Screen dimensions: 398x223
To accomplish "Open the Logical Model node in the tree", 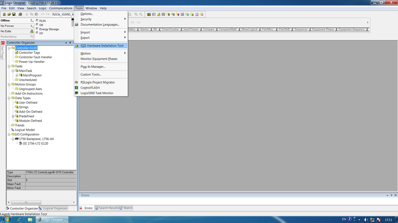I will click(25, 130).
